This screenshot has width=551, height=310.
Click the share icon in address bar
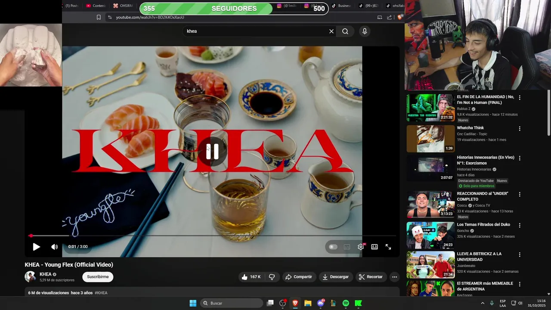[390, 17]
